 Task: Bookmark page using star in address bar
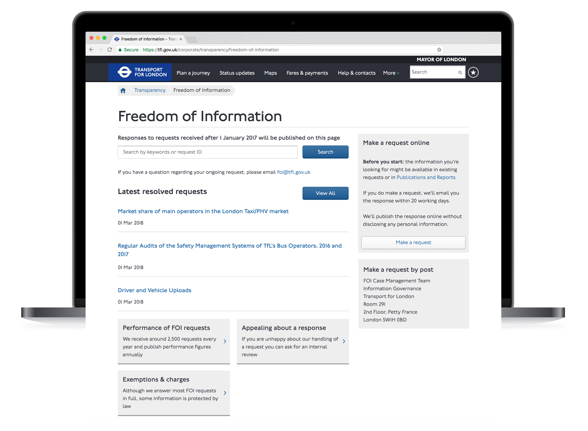coord(439,49)
